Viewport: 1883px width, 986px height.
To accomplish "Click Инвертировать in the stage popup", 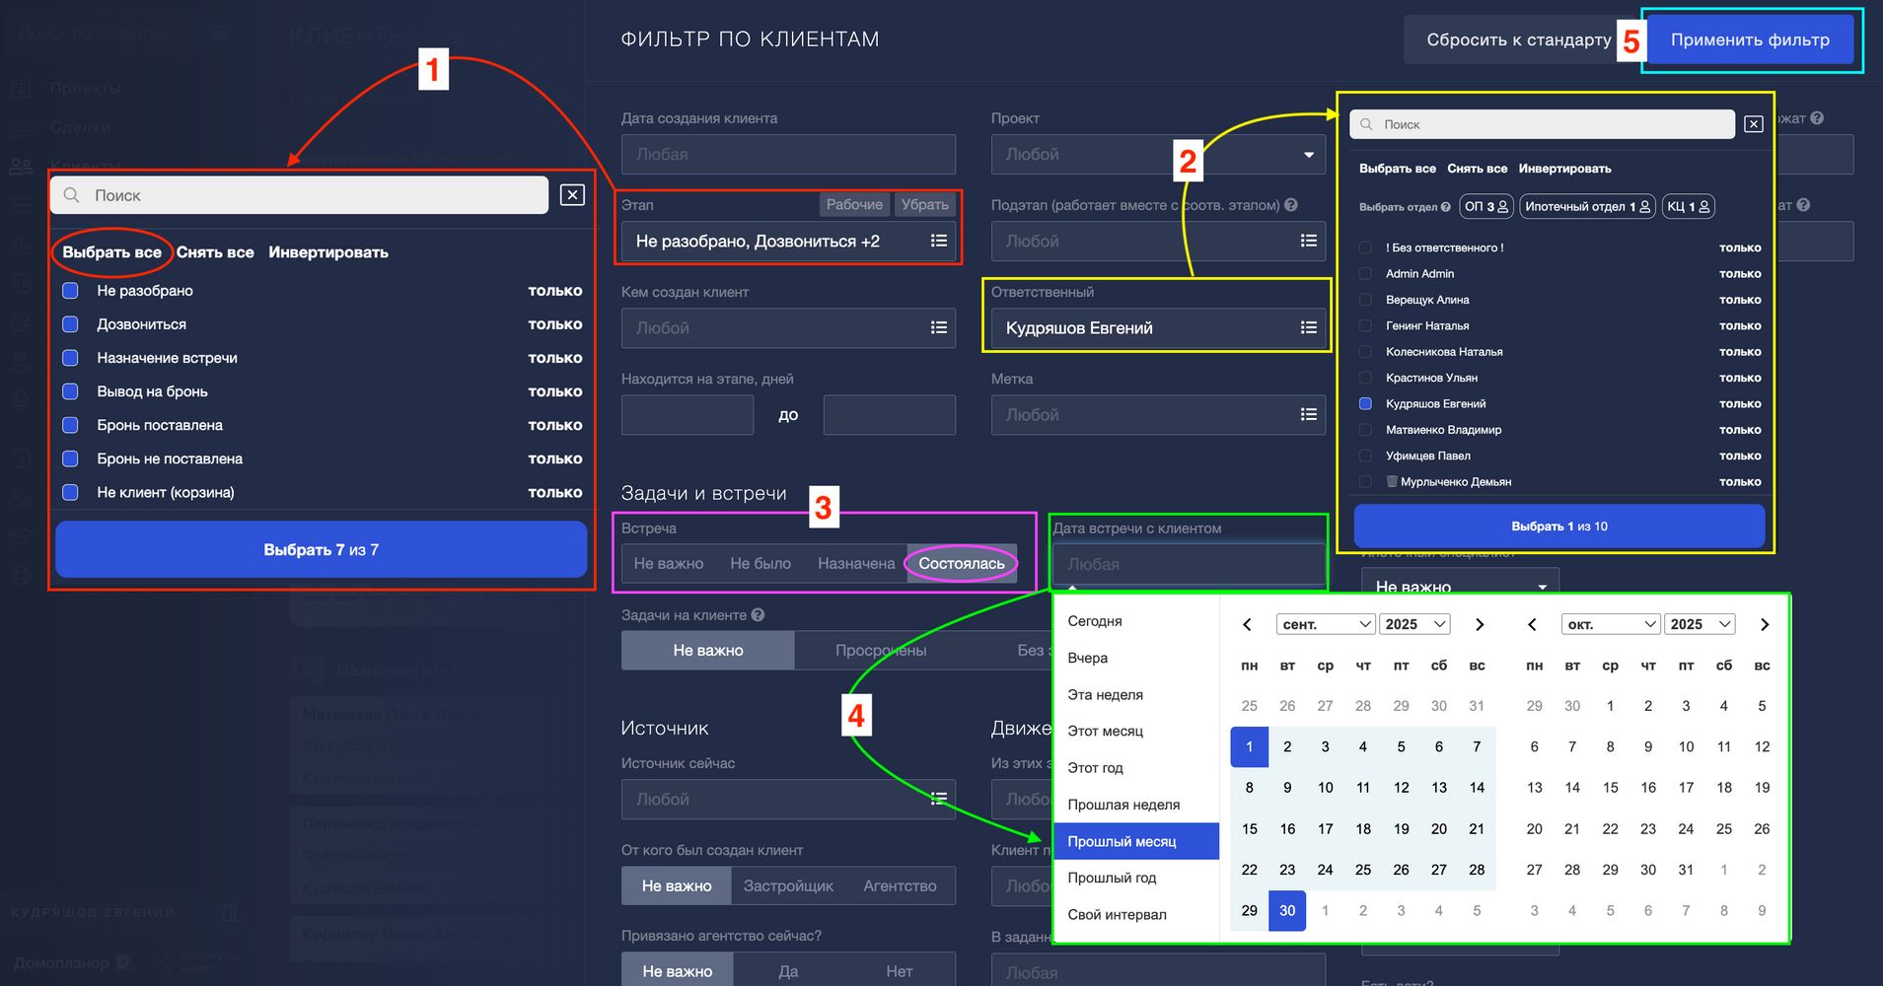I will tap(328, 252).
